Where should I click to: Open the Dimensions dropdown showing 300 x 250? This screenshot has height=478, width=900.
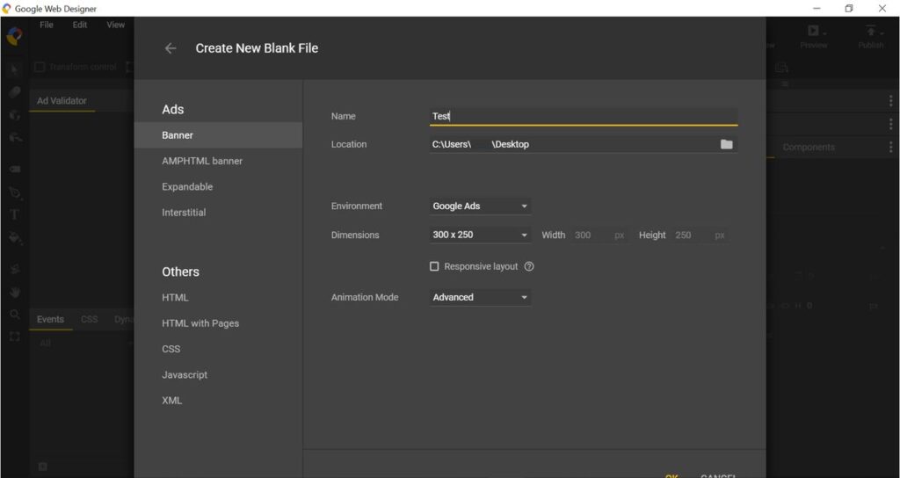(x=480, y=235)
